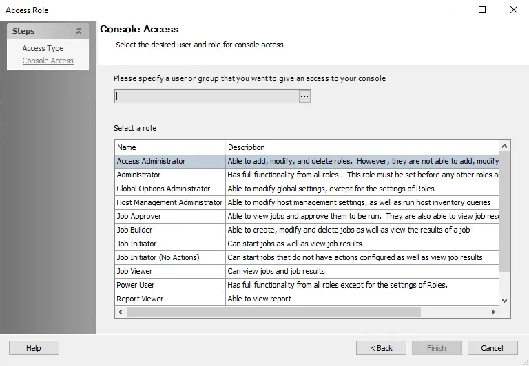
Task: Click the vertical scrollbar thumb
Action: (504, 212)
